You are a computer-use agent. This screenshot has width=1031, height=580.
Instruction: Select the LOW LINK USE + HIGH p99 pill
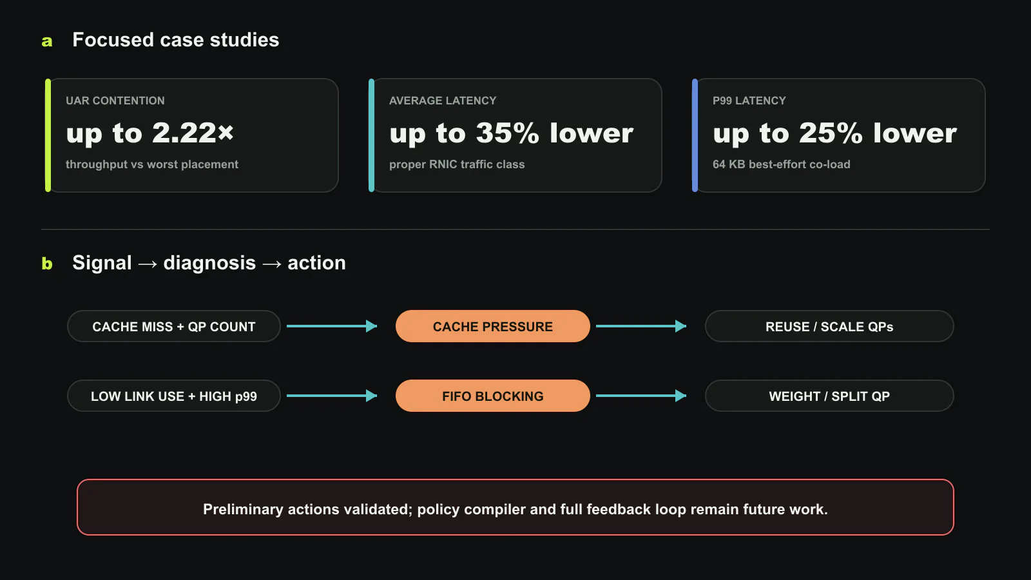(174, 396)
